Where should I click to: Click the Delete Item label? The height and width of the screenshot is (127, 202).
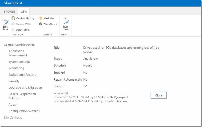point(23,30)
